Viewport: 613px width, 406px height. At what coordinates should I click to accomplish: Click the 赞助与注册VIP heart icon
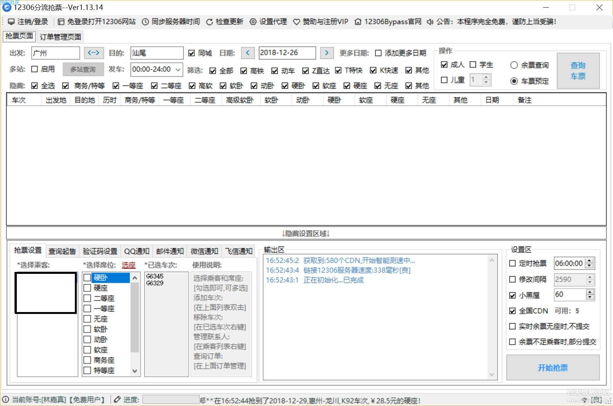296,22
